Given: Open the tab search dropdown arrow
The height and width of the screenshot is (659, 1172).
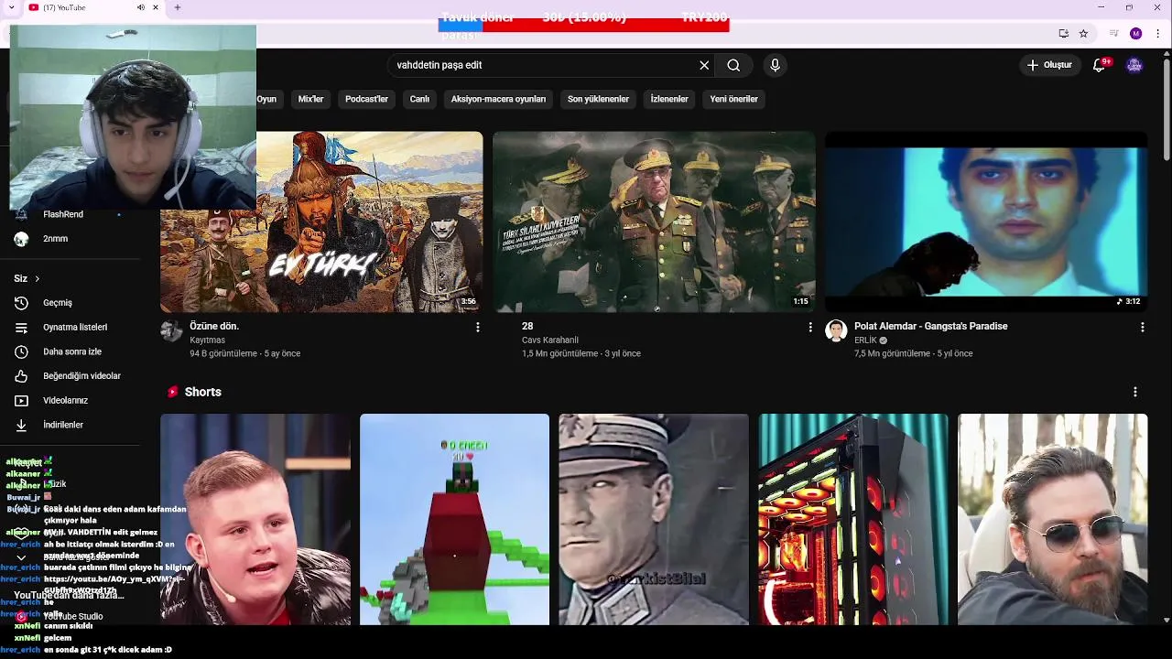Looking at the screenshot, I should (10, 7).
